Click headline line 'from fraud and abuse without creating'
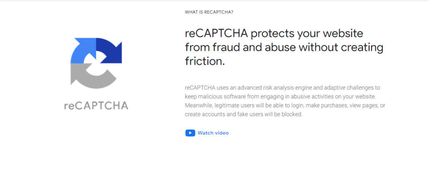Image resolution: width=429 pixels, height=171 pixels. [x=284, y=48]
